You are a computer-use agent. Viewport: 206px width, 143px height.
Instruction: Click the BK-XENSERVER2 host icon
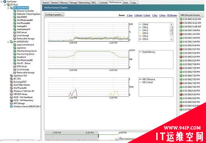(11, 42)
